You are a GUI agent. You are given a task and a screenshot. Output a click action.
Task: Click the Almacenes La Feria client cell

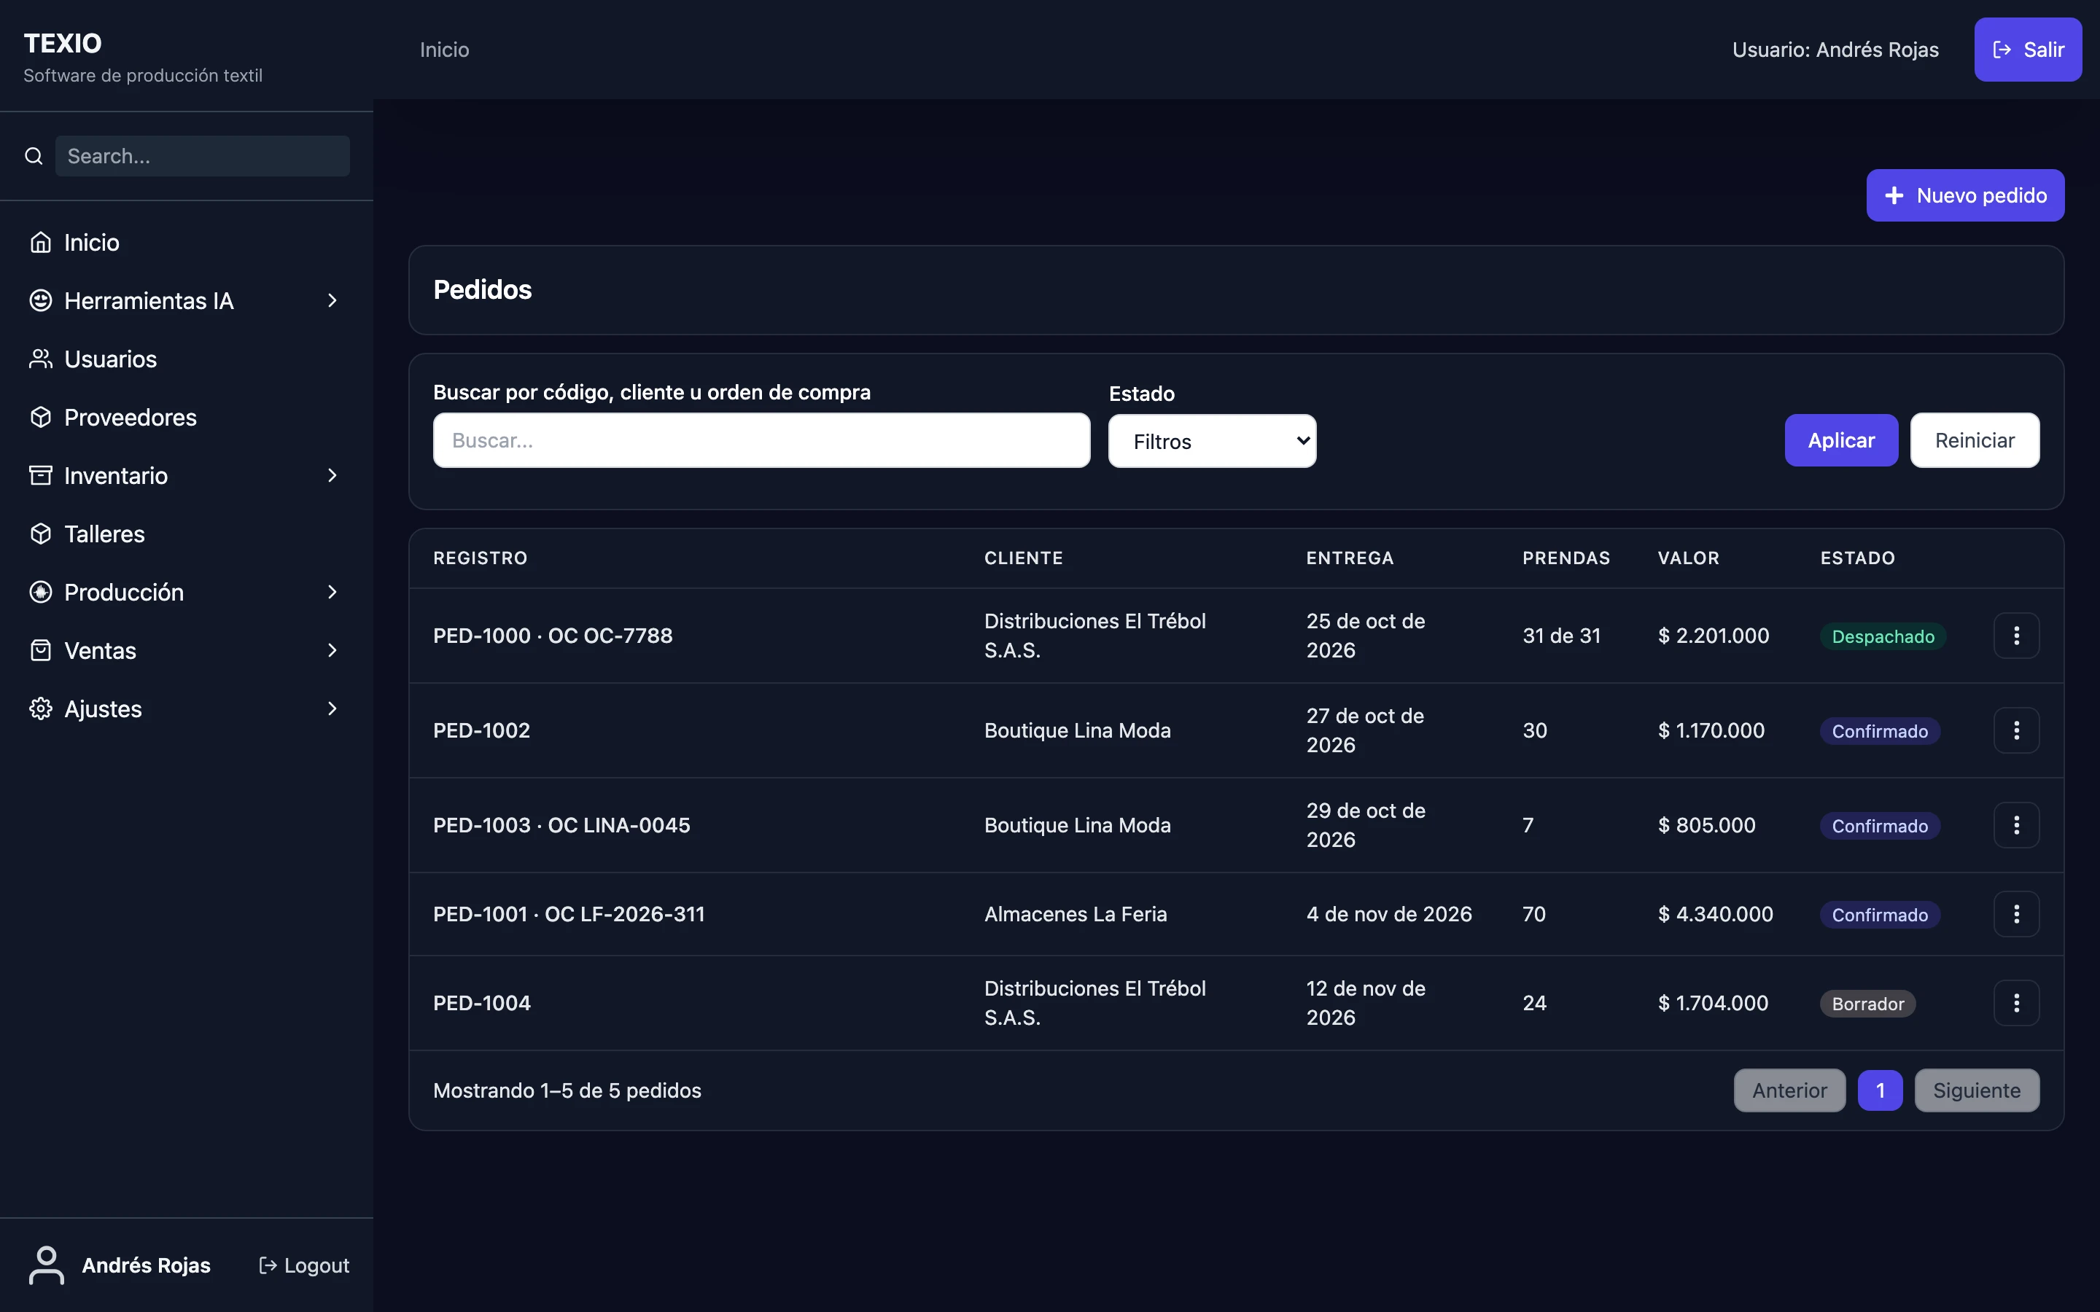[x=1076, y=914]
